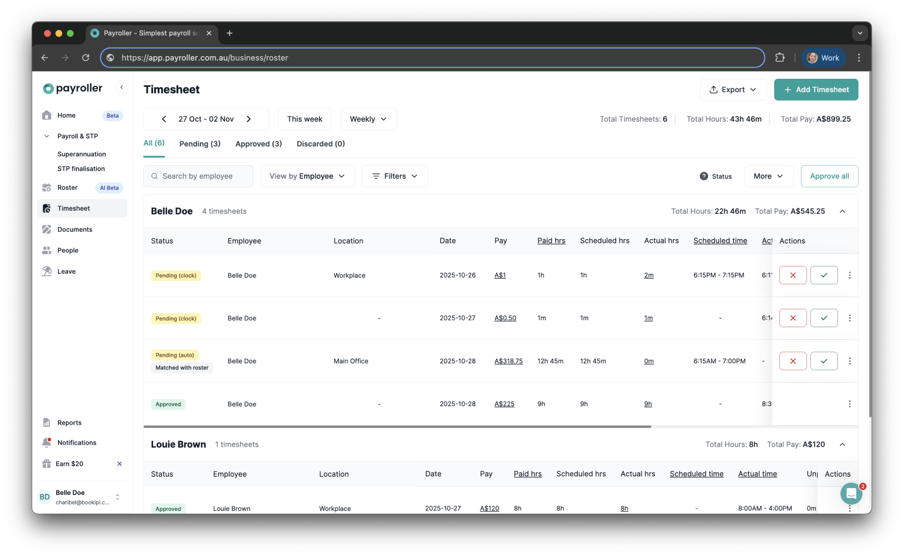Click the Add Timesheet button

(x=816, y=89)
